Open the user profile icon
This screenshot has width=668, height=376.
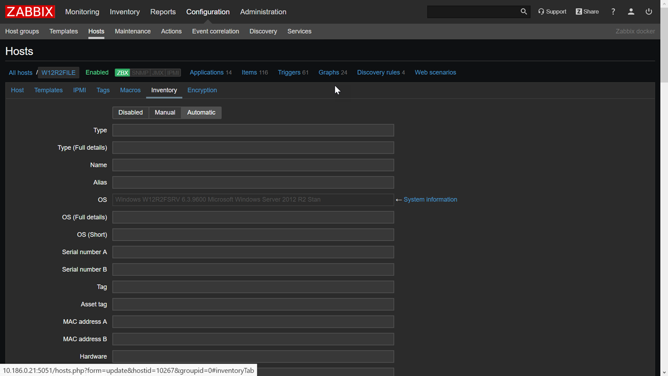coord(631,11)
